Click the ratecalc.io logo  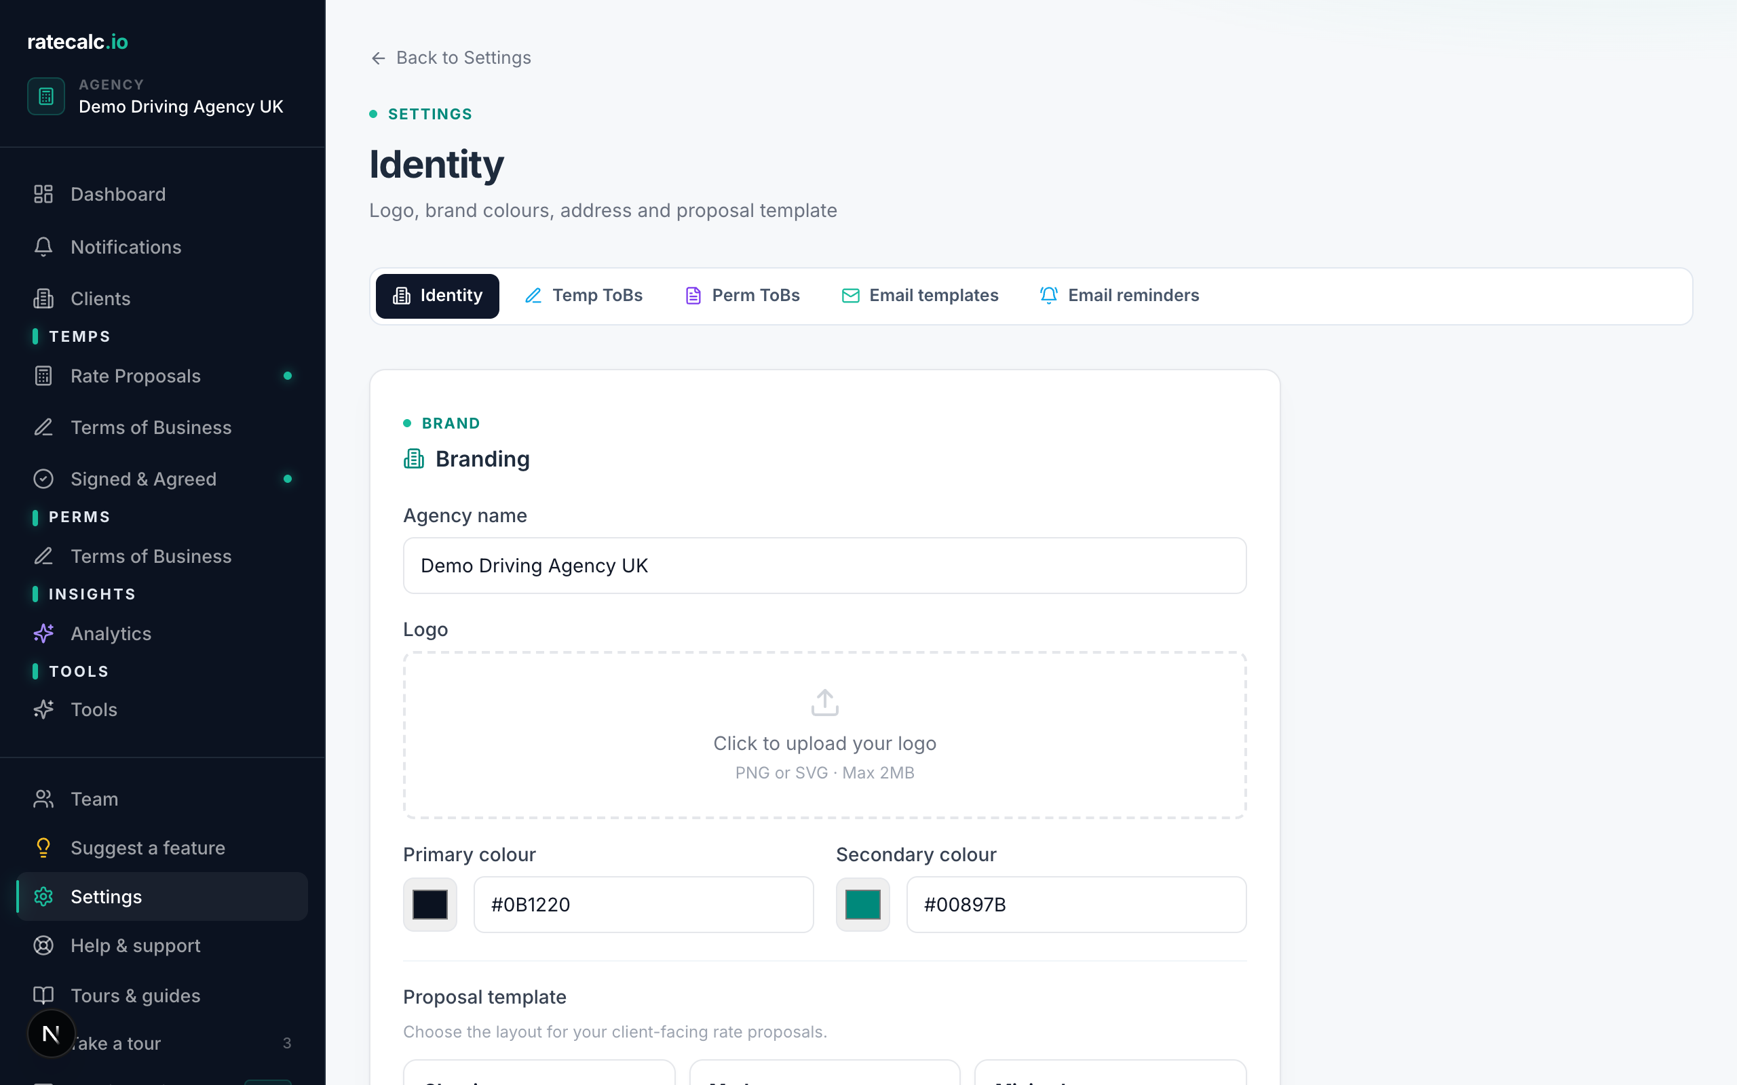(77, 41)
